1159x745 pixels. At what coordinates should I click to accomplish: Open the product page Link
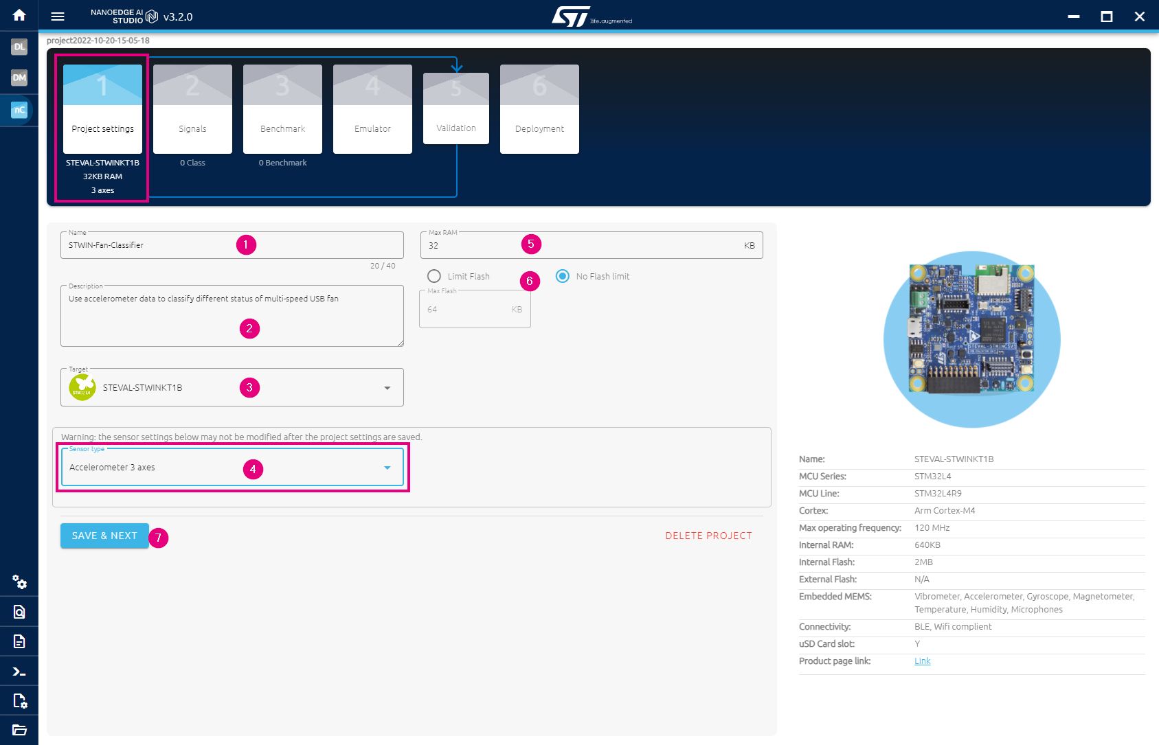922,661
